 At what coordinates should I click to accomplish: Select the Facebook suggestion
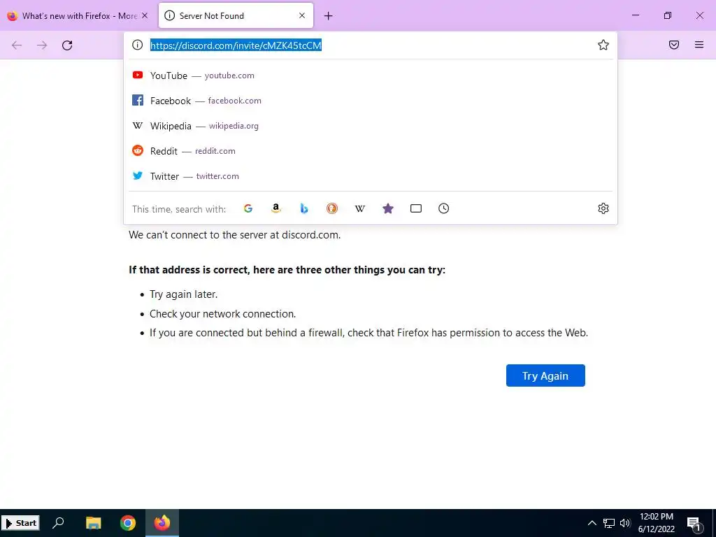371,101
